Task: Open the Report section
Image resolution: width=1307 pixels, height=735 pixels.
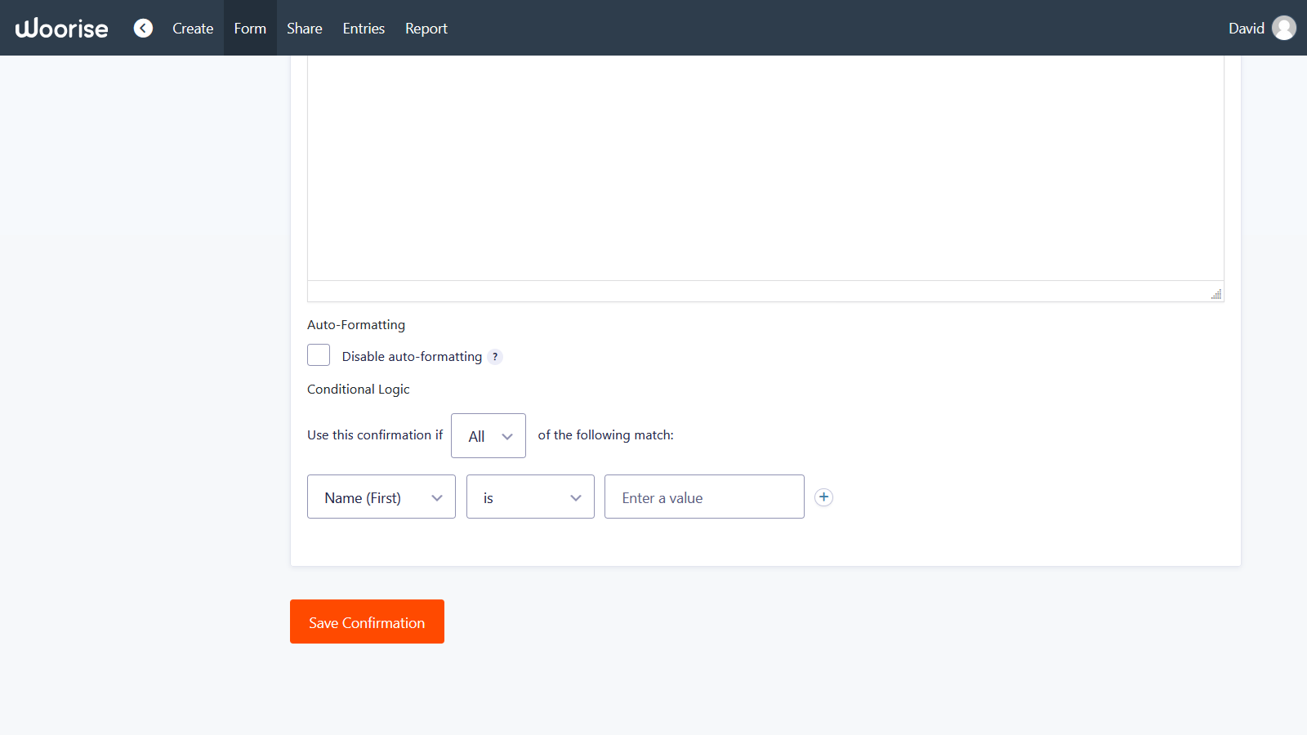Action: point(426,28)
